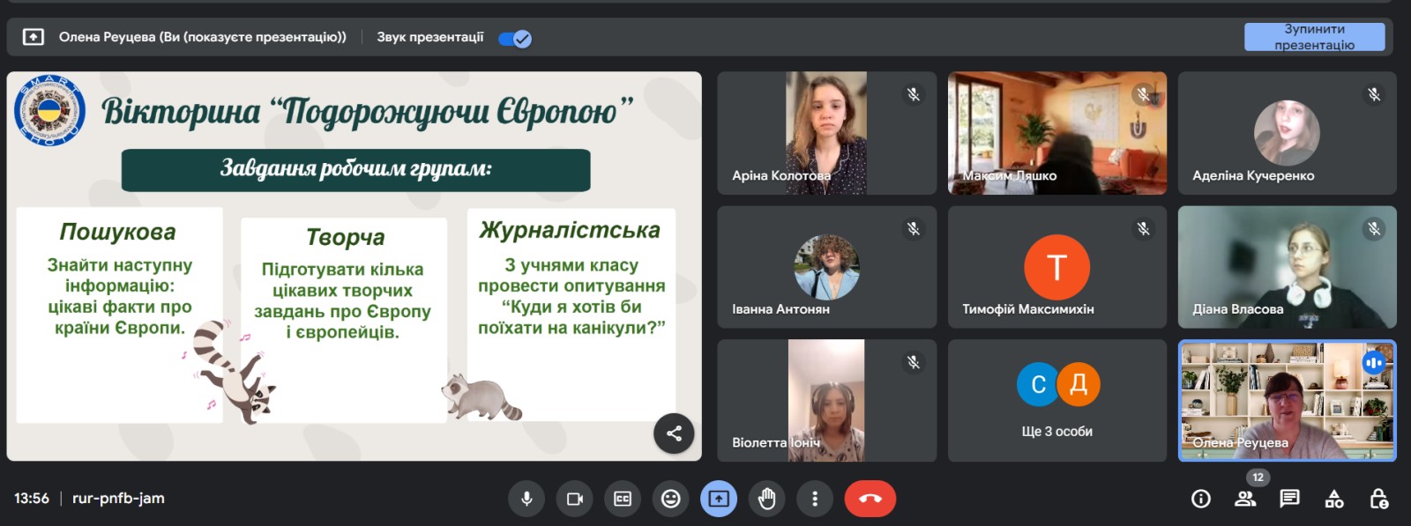Open host controls lock icon
This screenshot has height=526, width=1411.
pyautogui.click(x=1379, y=499)
